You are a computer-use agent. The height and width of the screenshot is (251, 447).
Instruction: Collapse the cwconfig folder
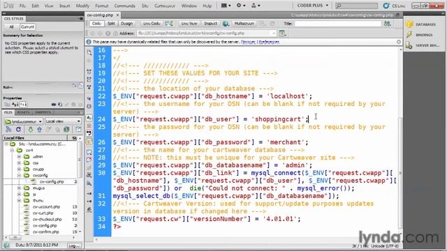(19, 175)
